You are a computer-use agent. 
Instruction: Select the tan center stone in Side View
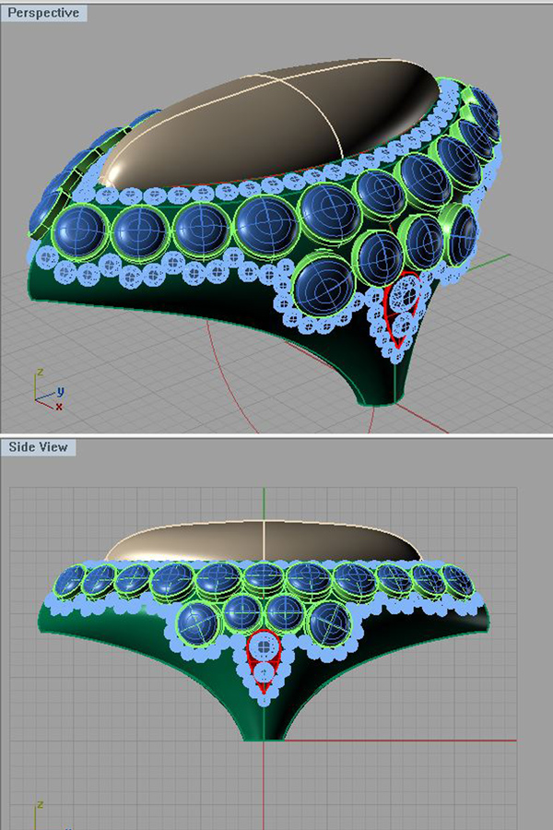click(x=263, y=541)
